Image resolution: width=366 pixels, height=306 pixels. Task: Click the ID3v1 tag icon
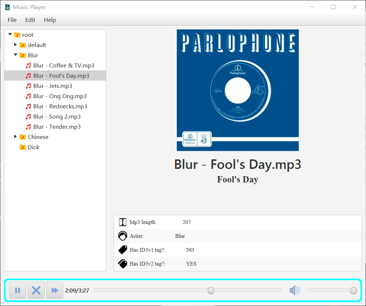[x=123, y=250]
